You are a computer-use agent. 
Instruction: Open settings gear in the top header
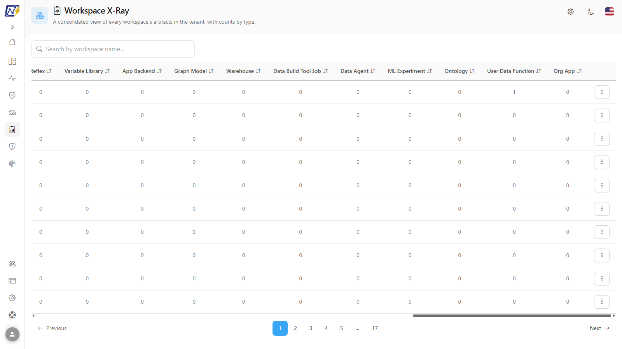[571, 12]
